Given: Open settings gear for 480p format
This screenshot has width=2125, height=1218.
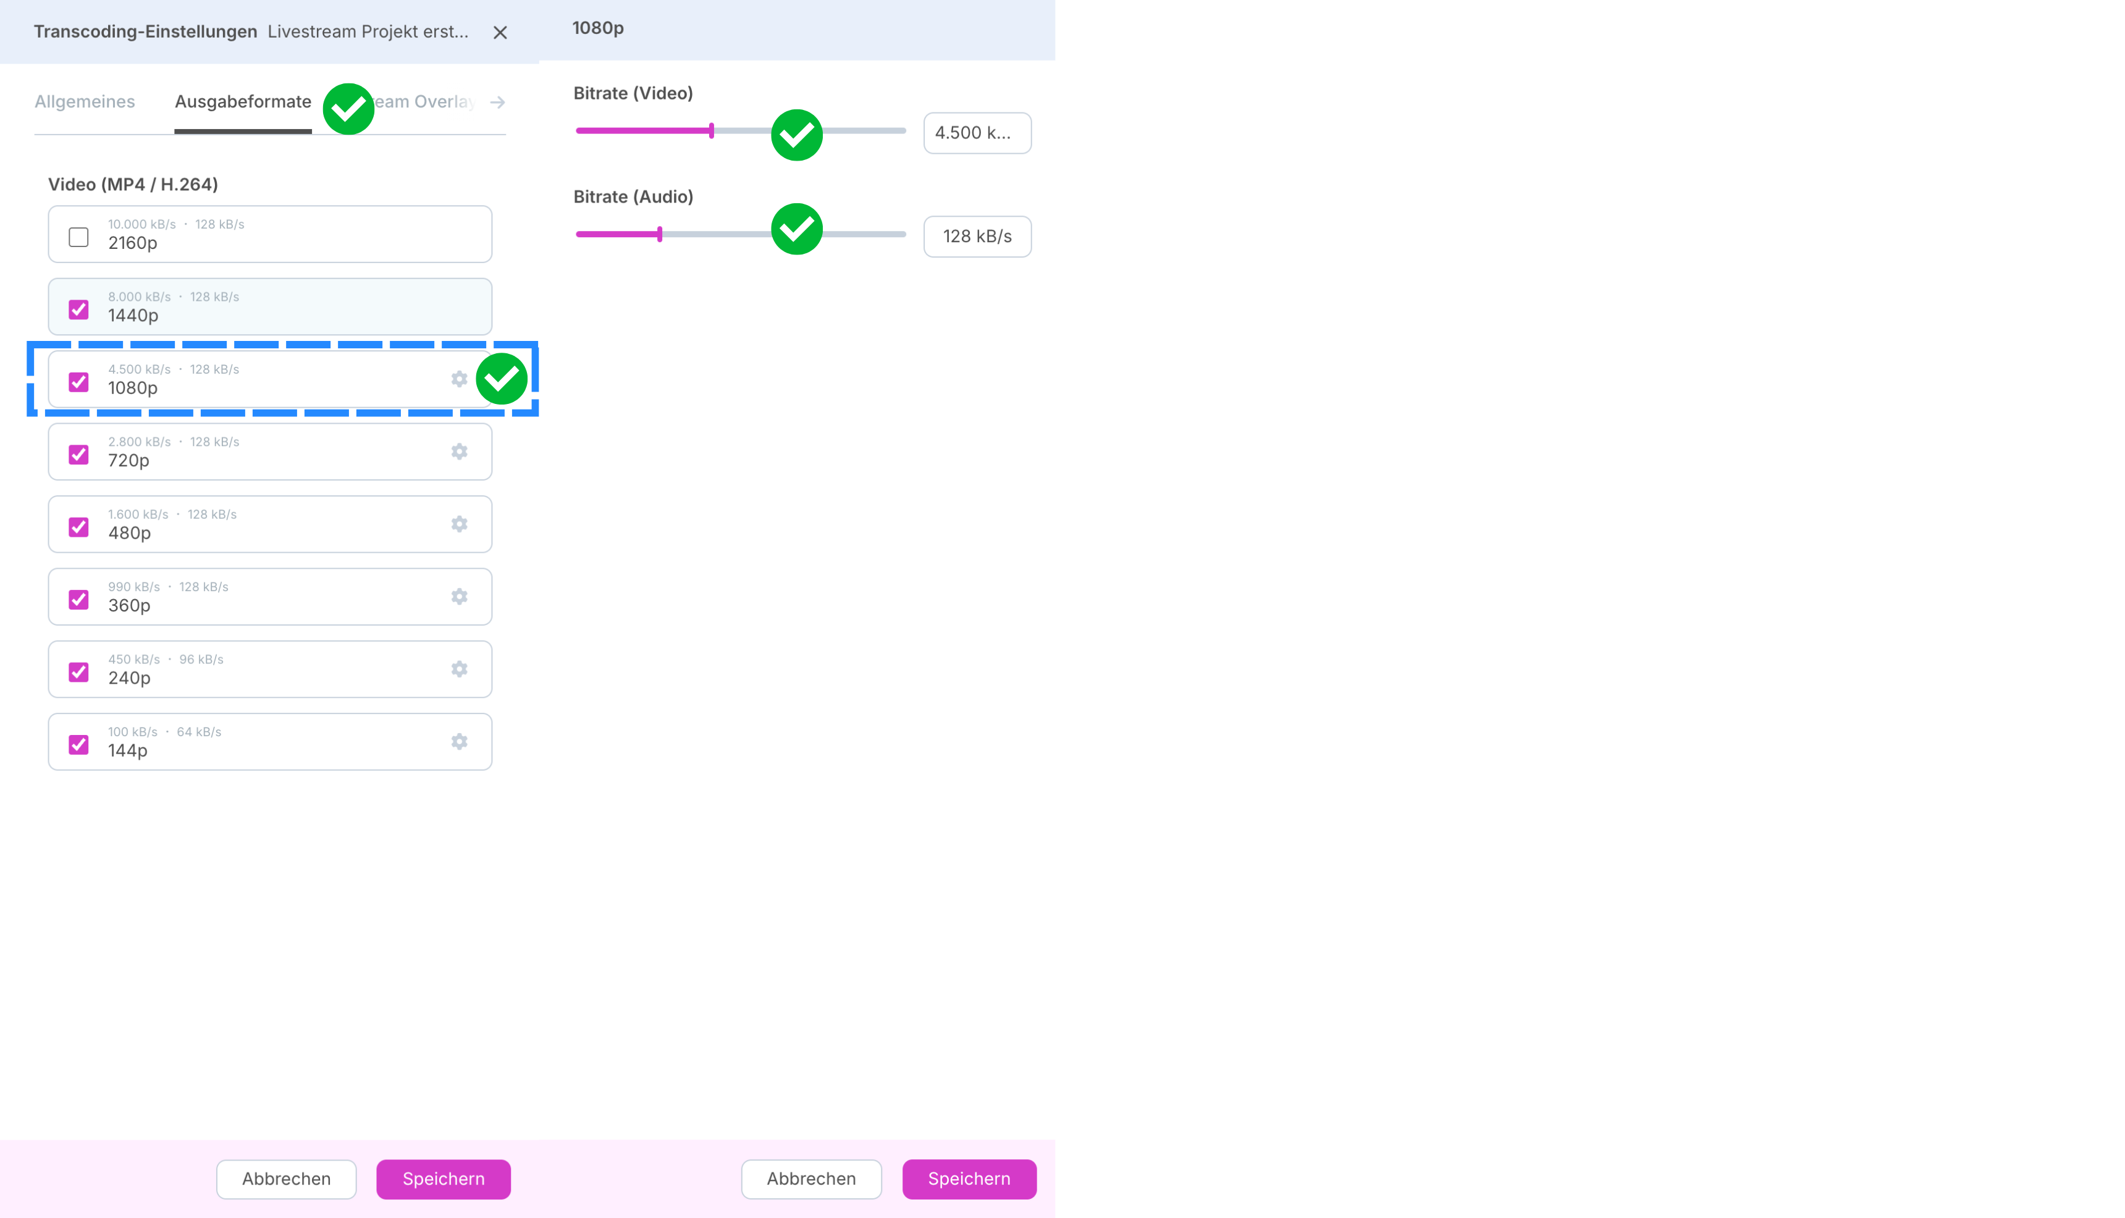Looking at the screenshot, I should coord(460,524).
